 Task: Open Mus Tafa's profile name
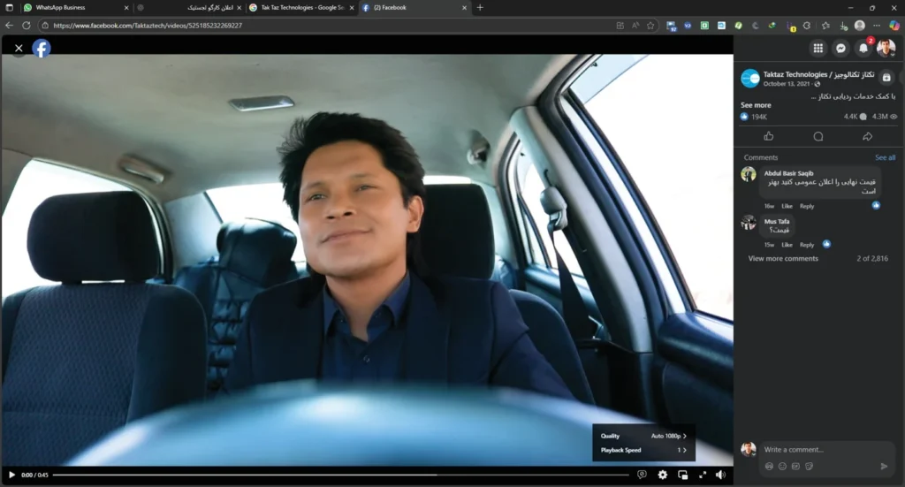click(776, 222)
